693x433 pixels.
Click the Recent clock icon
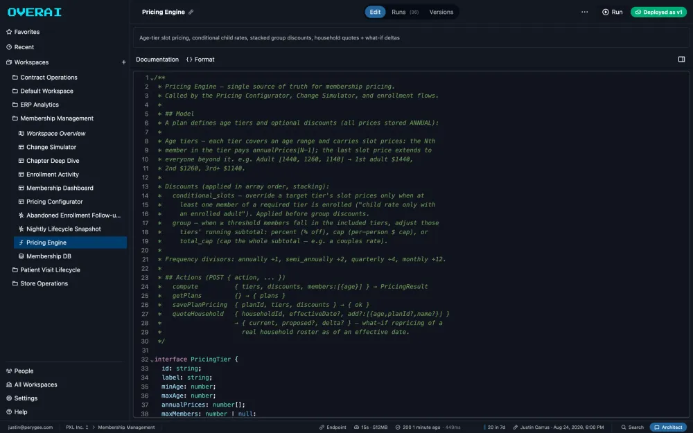[9, 47]
